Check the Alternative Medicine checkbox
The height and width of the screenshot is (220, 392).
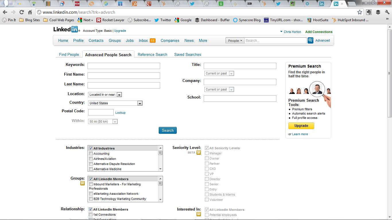click(91, 169)
